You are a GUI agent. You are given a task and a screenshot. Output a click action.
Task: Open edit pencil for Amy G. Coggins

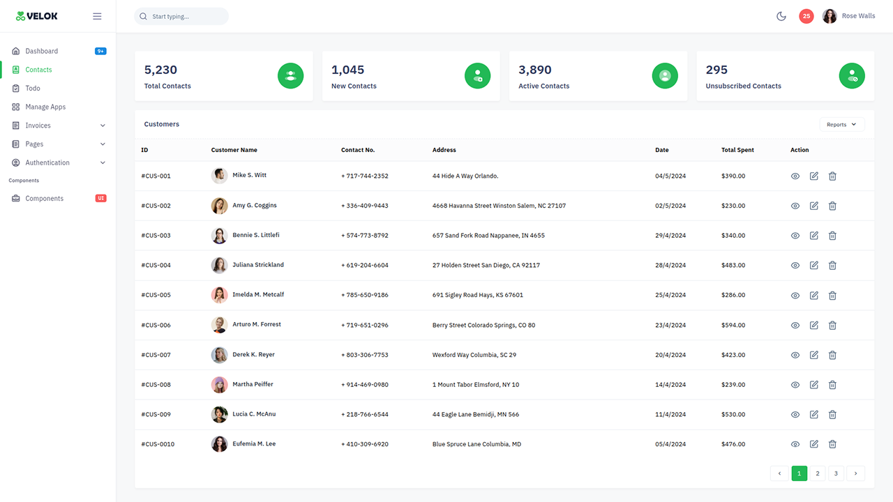pos(813,205)
